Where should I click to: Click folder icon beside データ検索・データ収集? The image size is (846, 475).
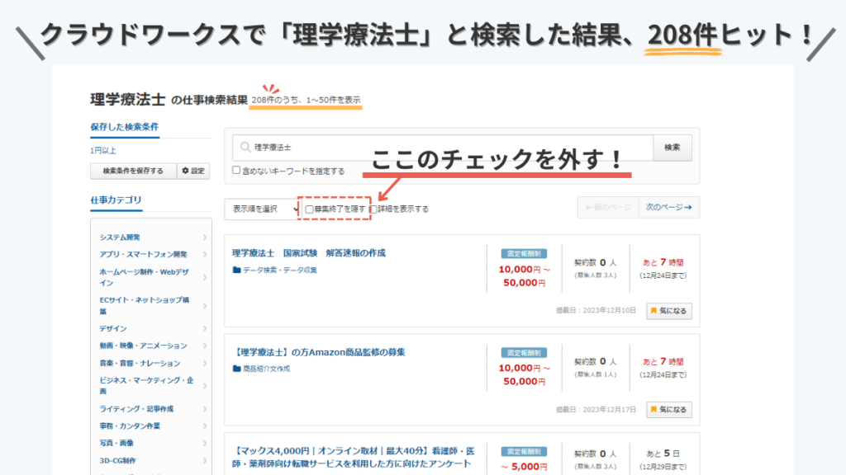point(237,270)
